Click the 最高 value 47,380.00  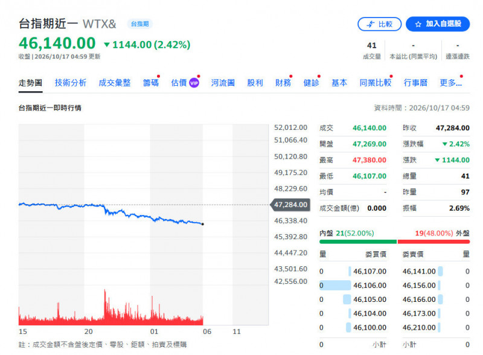pos(369,160)
